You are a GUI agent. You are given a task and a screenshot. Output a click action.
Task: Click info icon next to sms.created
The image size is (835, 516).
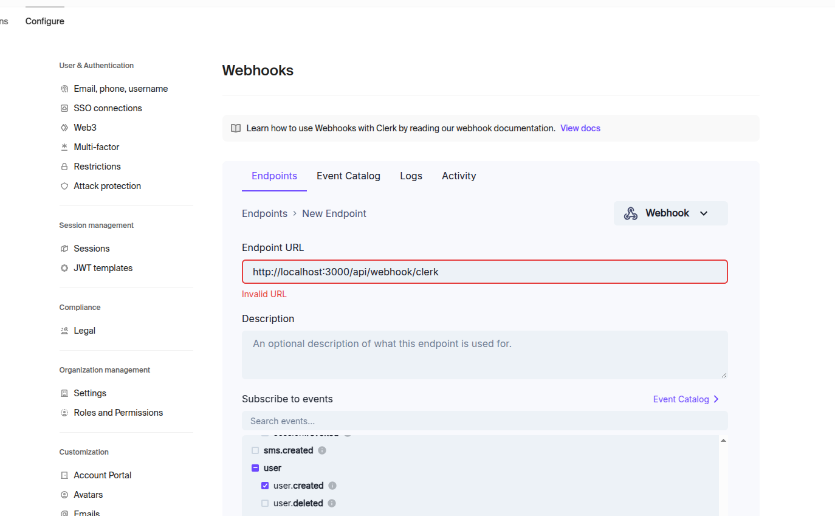pyautogui.click(x=322, y=450)
